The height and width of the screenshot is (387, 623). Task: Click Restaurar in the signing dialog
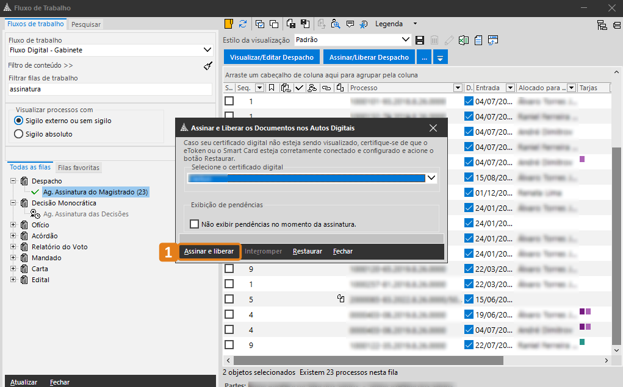coord(308,251)
